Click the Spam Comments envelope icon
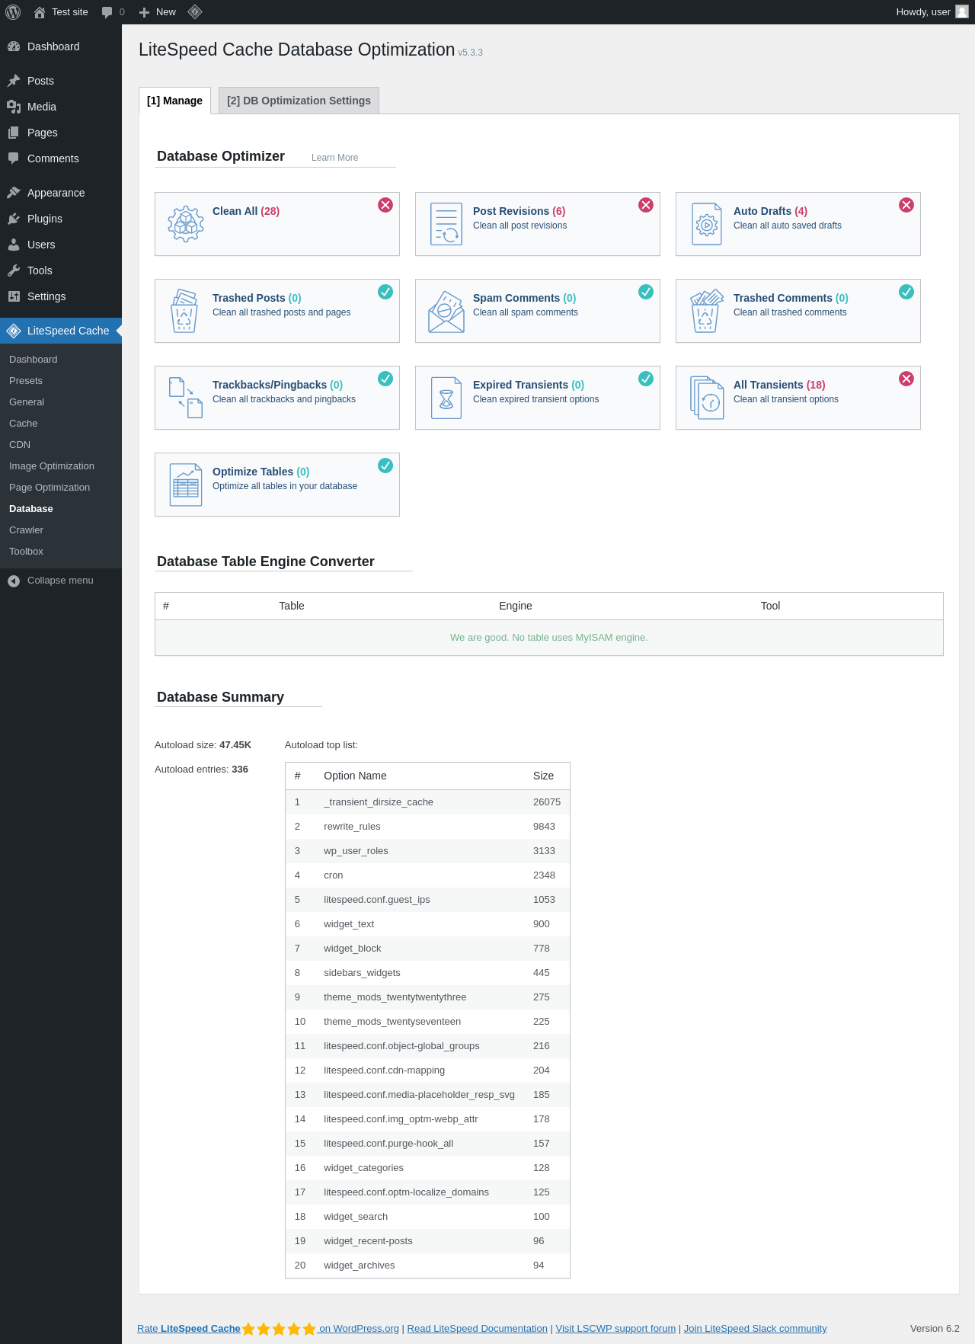Image resolution: width=975 pixels, height=1344 pixels. [446, 311]
